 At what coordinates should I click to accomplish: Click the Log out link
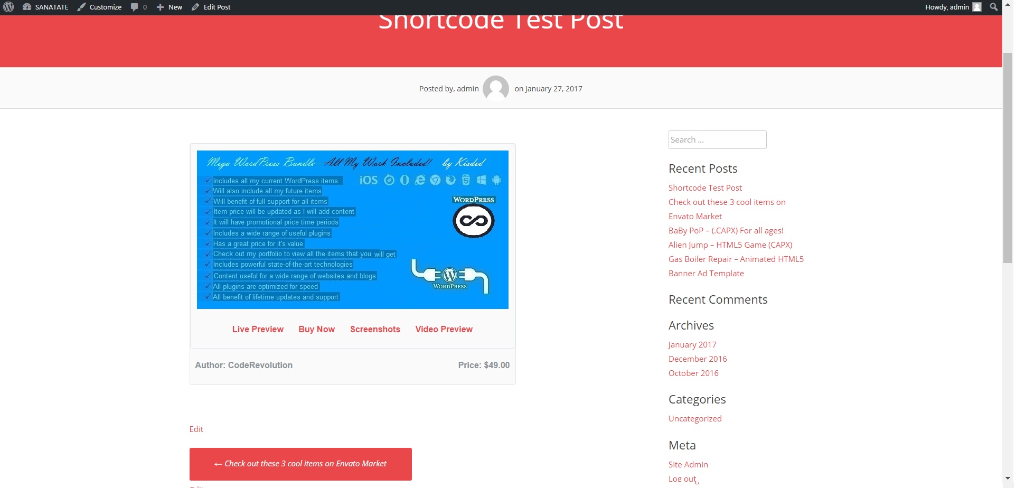(682, 478)
